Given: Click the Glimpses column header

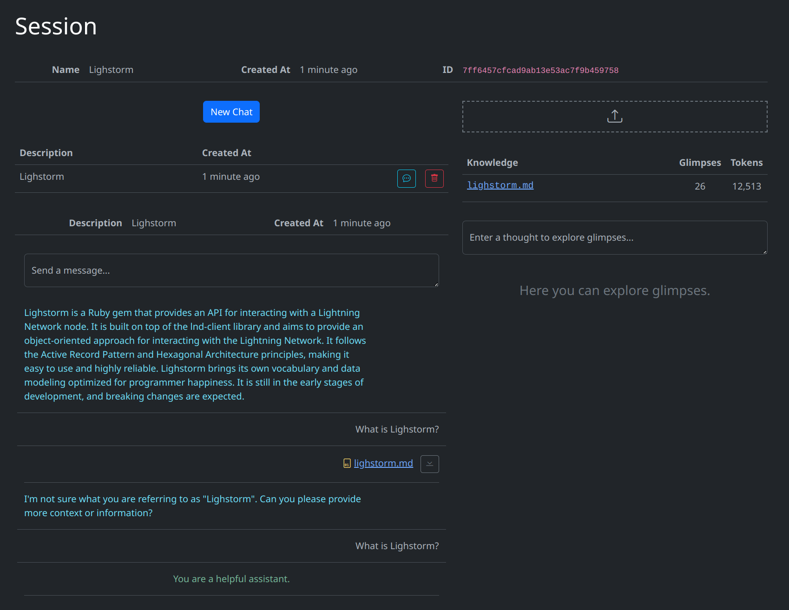Looking at the screenshot, I should 699,163.
